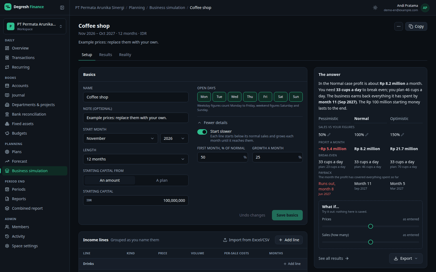Open the AP user avatar menu

425,8
